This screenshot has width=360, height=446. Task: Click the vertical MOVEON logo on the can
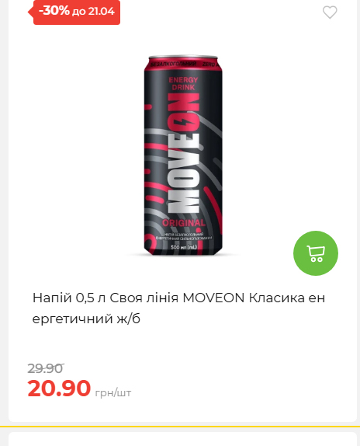coord(183,154)
